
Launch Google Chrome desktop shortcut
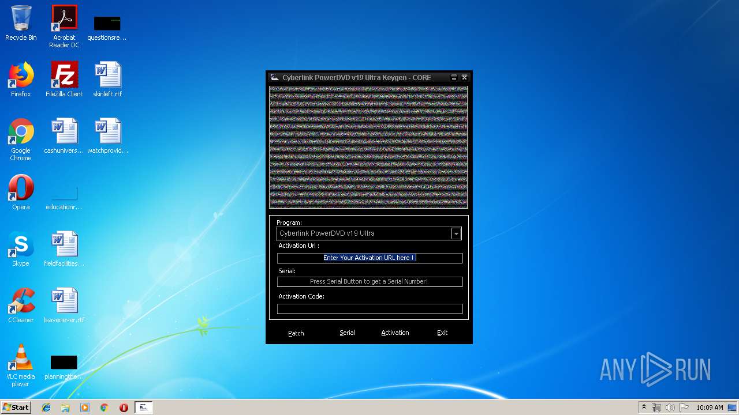21,139
